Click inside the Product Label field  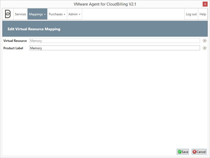pos(105,48)
